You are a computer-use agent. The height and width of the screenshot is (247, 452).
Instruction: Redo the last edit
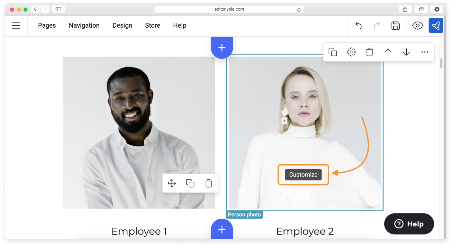376,25
